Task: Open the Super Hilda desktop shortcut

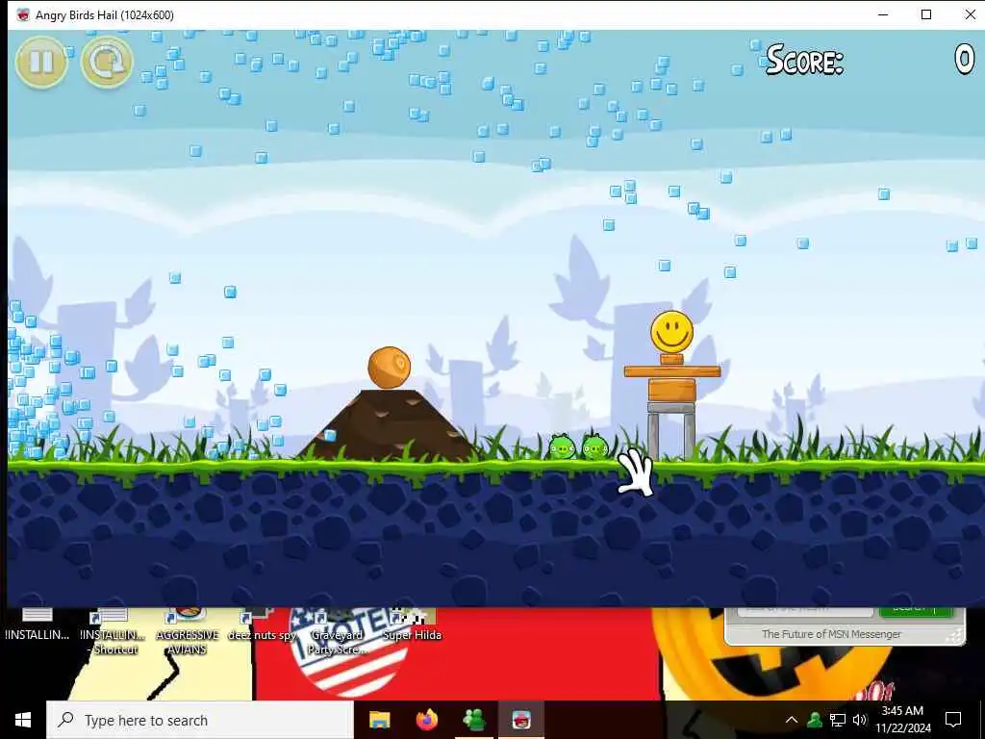Action: pyautogui.click(x=412, y=625)
